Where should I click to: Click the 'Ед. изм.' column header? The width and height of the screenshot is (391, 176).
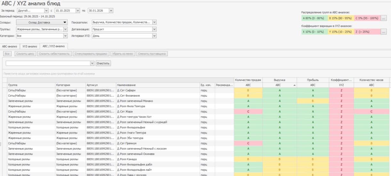click(x=207, y=85)
